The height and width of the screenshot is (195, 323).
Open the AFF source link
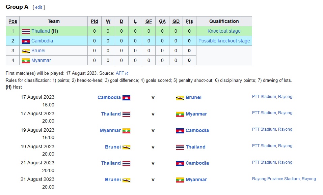[x=120, y=73]
